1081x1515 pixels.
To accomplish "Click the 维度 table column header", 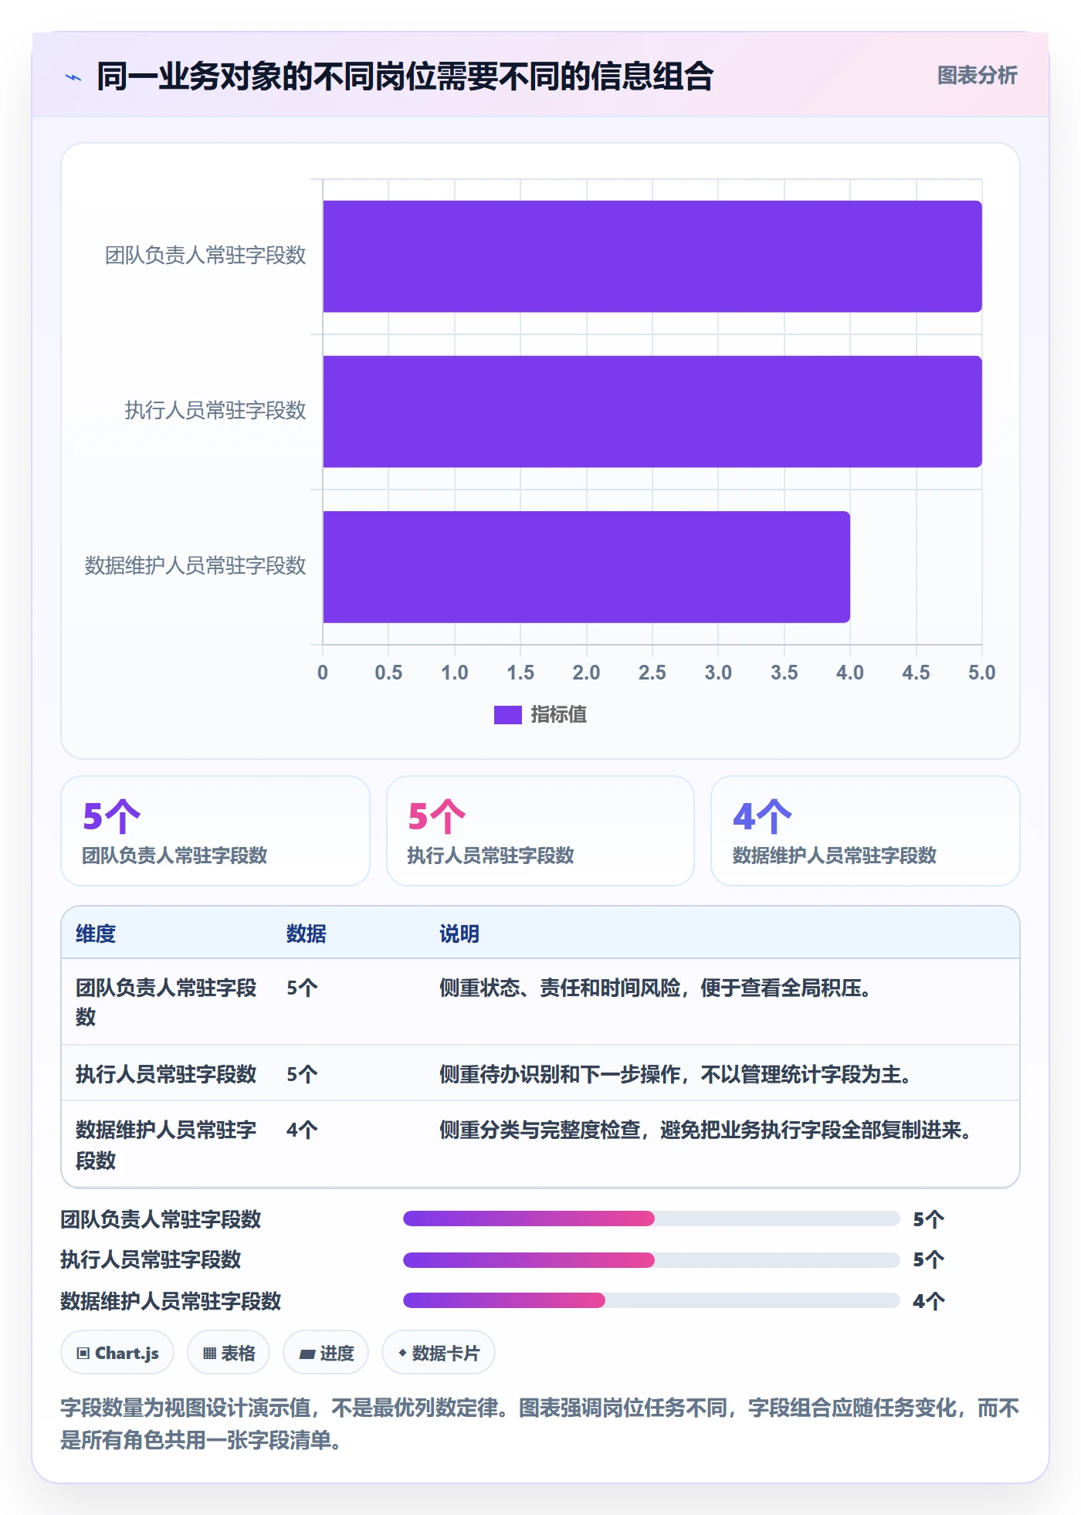I will point(96,934).
